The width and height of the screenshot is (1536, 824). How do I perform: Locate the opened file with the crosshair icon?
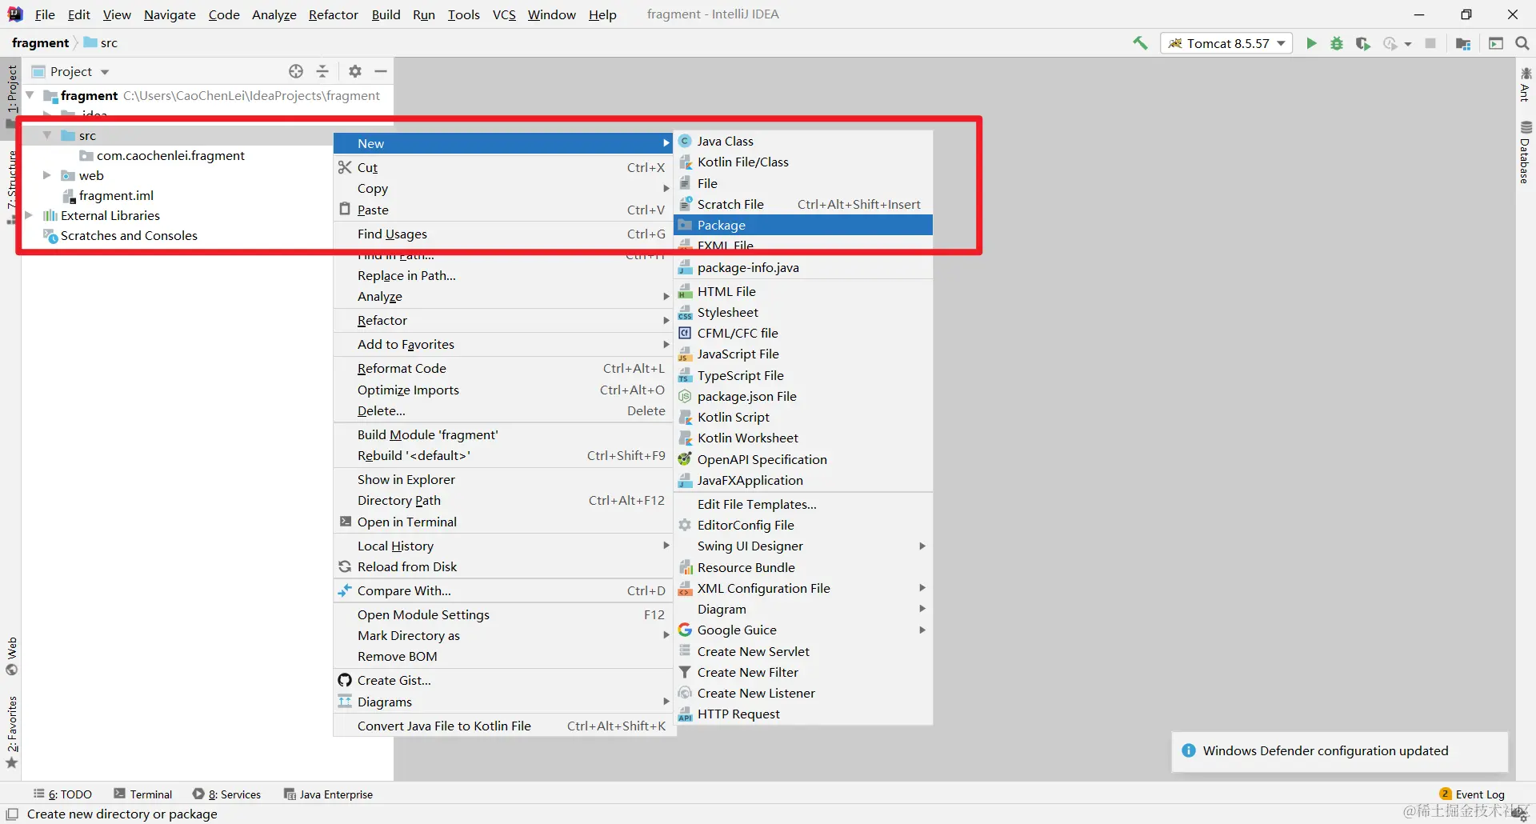click(296, 71)
